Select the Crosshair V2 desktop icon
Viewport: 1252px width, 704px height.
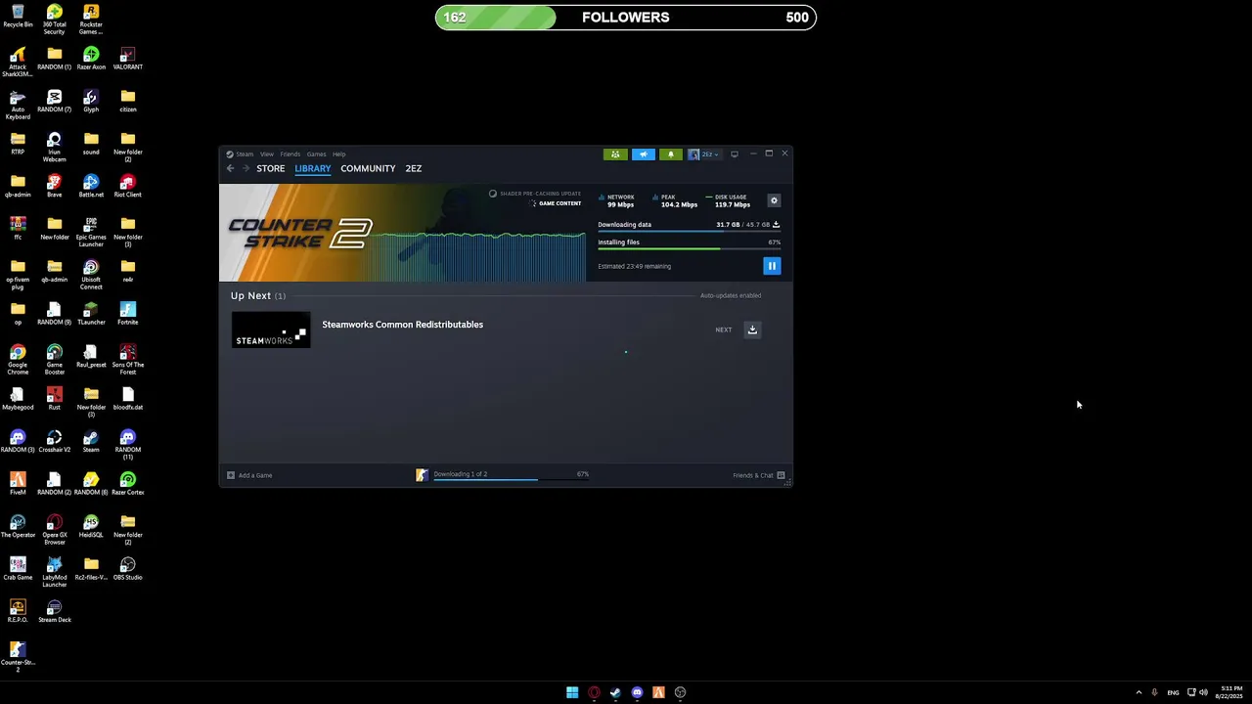pos(54,442)
